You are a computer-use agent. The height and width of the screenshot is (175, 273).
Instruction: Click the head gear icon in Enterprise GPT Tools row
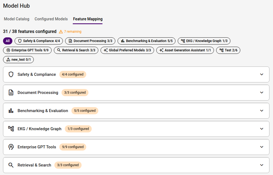pos(11,147)
